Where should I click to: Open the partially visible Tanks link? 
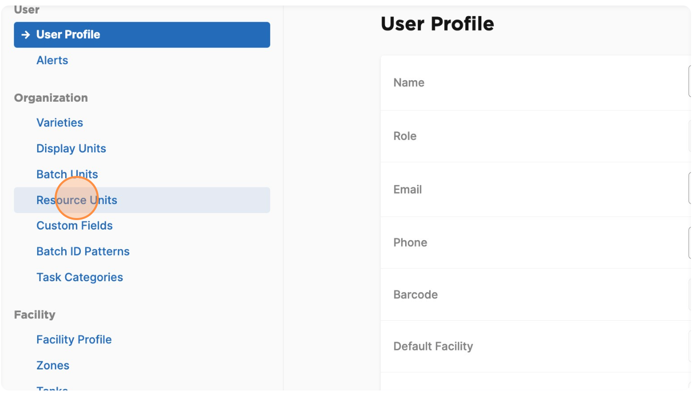(52, 388)
